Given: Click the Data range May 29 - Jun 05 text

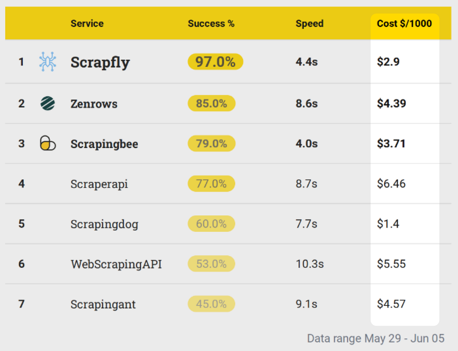Looking at the screenshot, I should click(x=376, y=338).
